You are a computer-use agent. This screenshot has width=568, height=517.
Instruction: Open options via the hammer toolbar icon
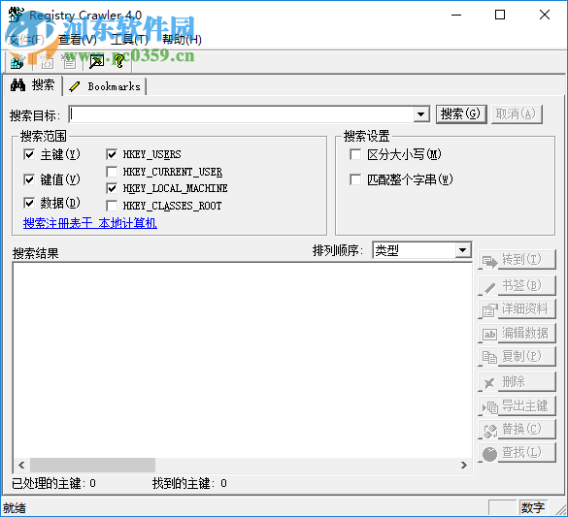(96, 62)
